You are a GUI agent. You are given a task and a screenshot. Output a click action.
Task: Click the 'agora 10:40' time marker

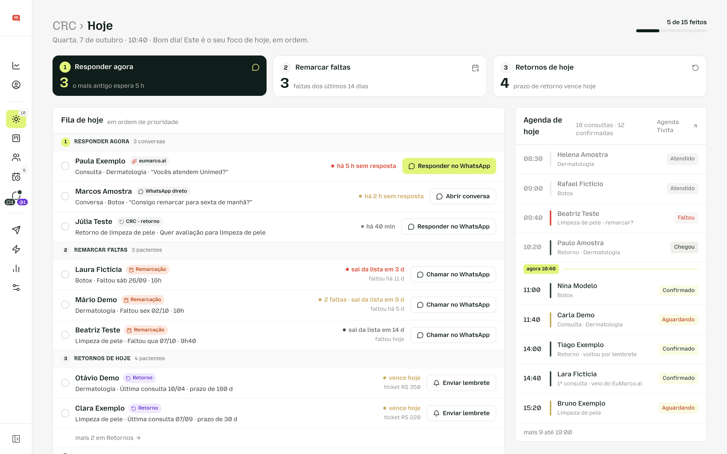tap(541, 269)
